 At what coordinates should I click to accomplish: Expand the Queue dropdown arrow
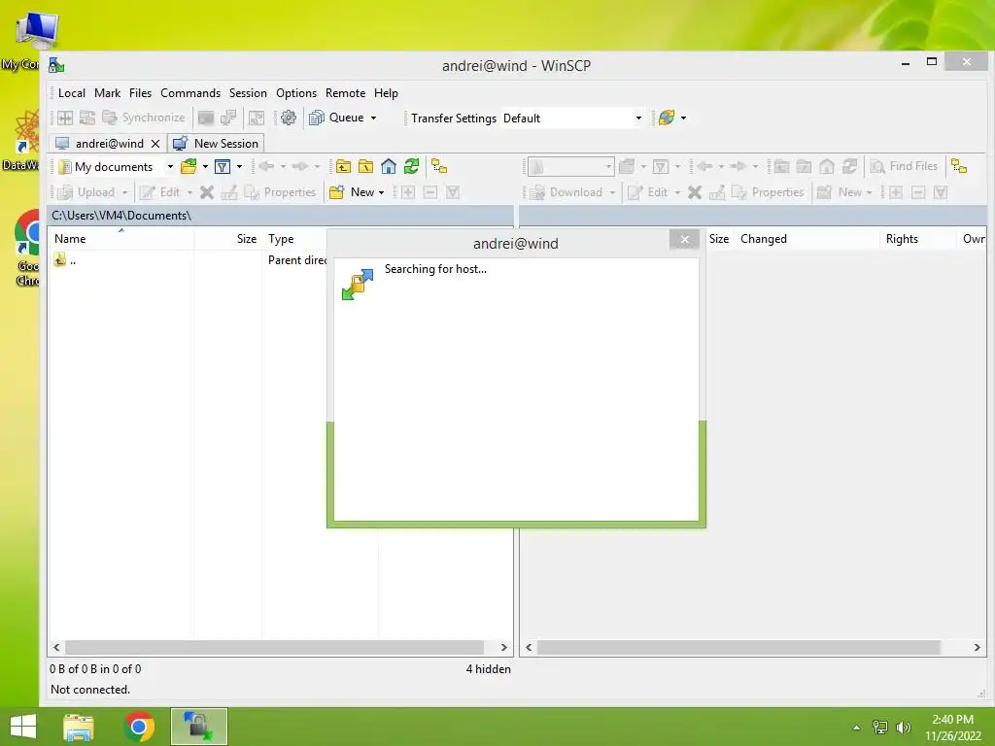tap(373, 118)
